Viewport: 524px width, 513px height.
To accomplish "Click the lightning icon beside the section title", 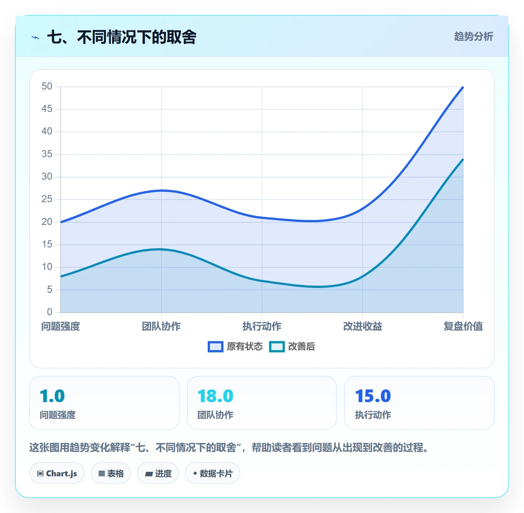I will coord(36,37).
